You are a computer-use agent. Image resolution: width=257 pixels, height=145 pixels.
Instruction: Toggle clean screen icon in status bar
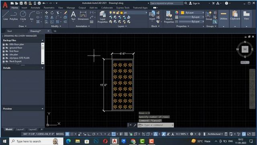point(249,134)
